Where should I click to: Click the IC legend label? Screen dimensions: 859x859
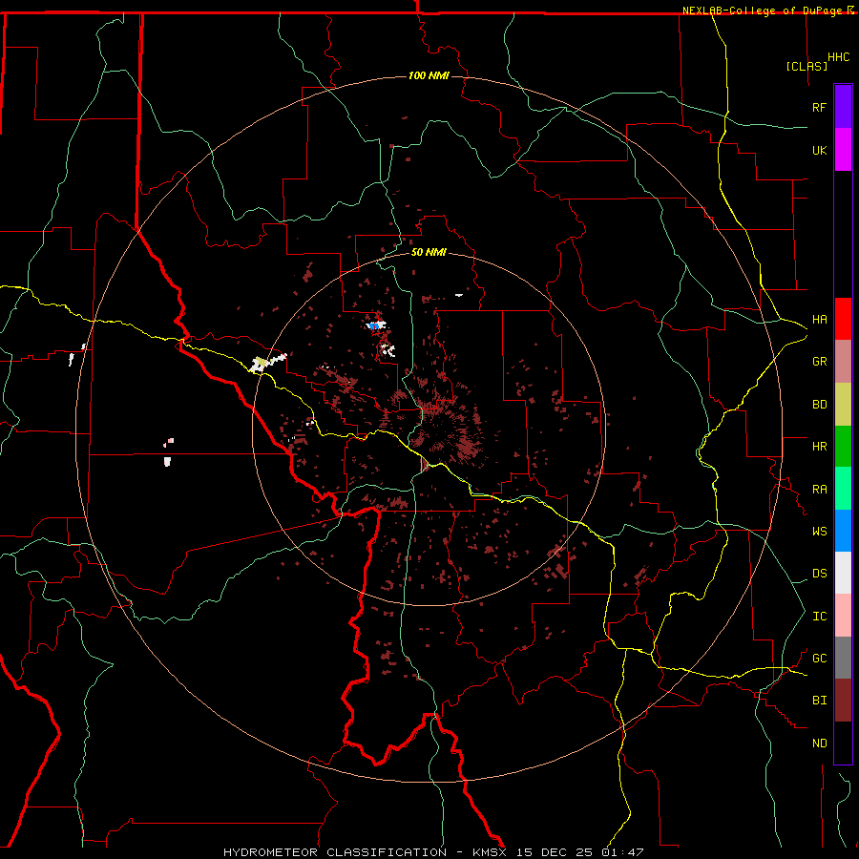tap(819, 617)
